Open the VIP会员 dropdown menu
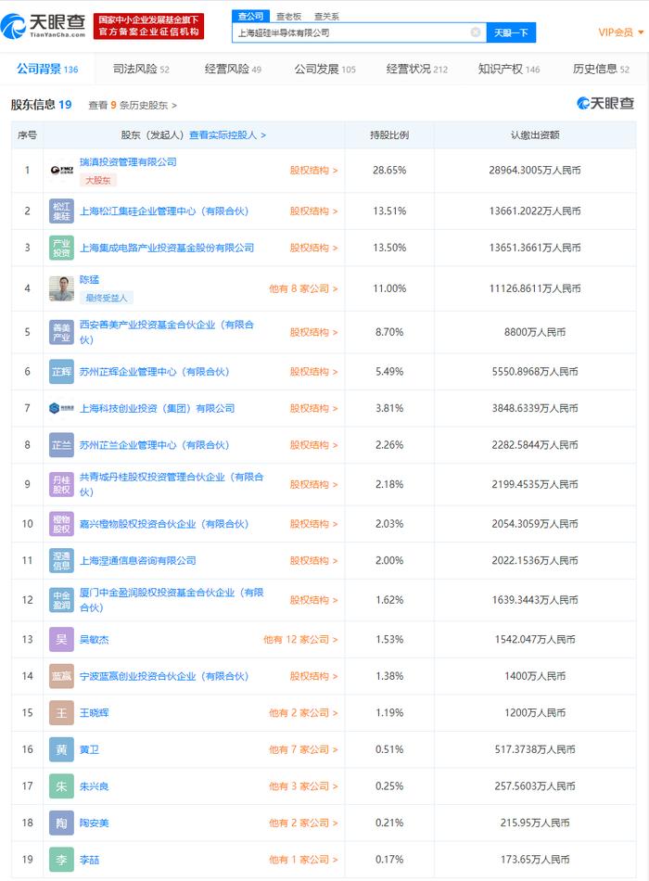The height and width of the screenshot is (881, 649). pyautogui.click(x=621, y=32)
